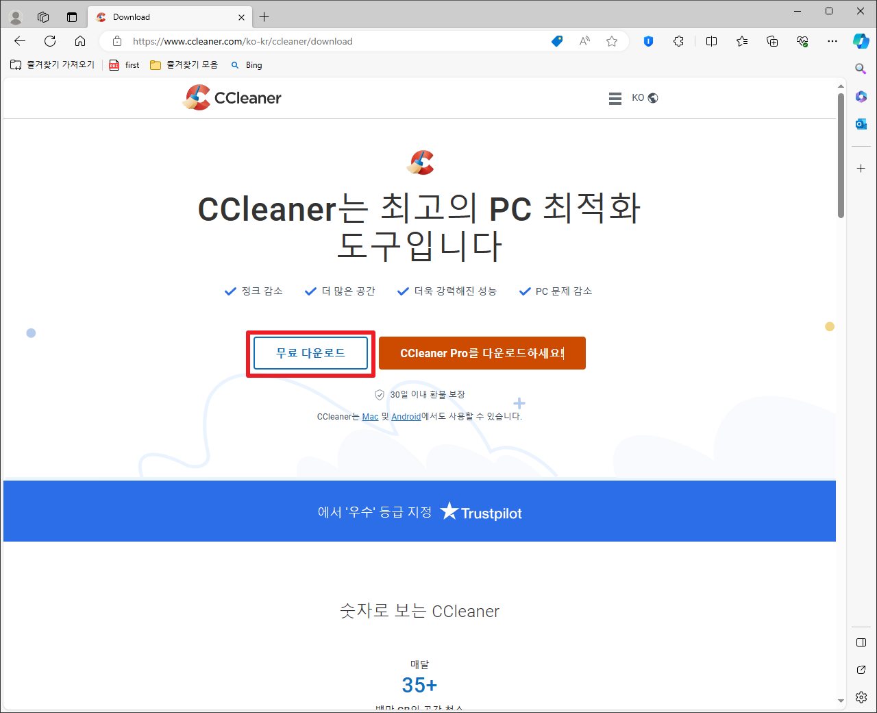
Task: Toggle the split screen icon
Action: [x=711, y=41]
